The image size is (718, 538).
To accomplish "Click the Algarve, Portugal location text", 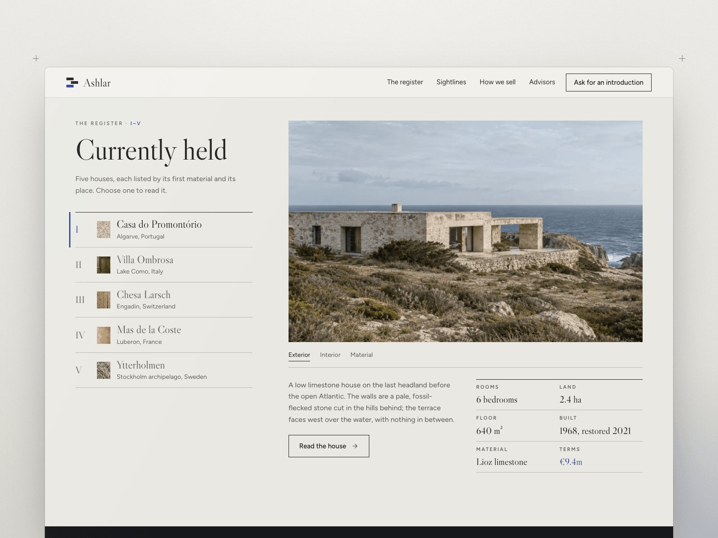I will point(140,236).
